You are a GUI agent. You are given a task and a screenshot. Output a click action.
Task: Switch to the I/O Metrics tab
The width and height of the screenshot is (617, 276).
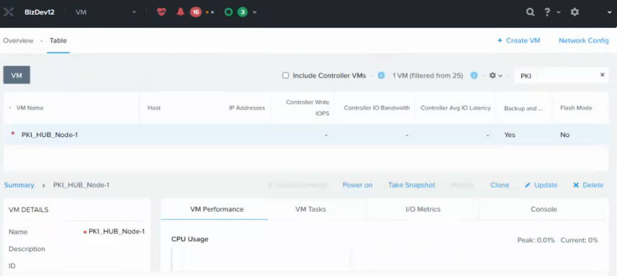click(x=423, y=209)
